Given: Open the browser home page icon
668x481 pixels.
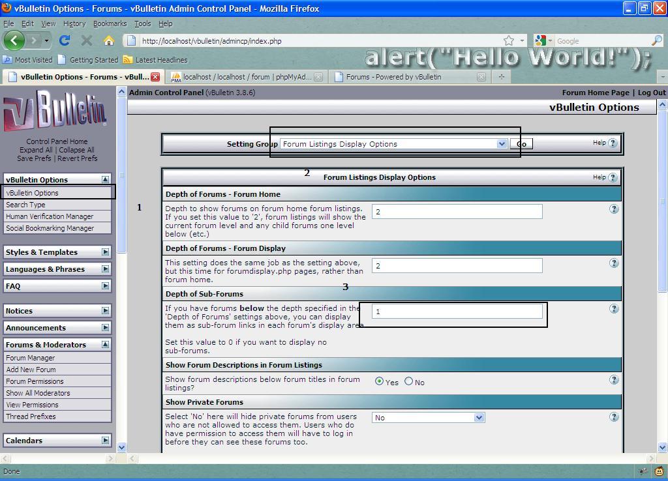Looking at the screenshot, I should pyautogui.click(x=109, y=41).
